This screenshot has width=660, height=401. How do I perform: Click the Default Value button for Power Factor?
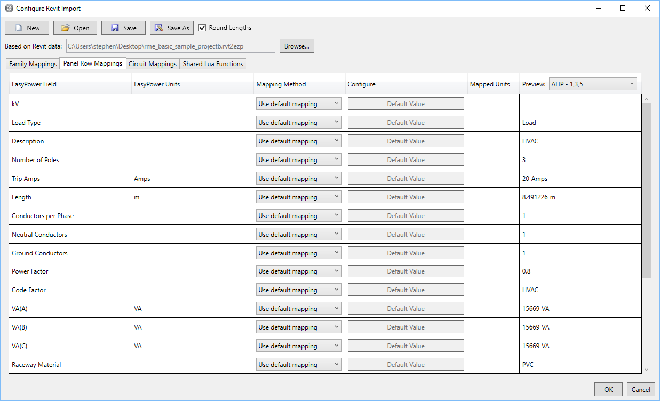[405, 271]
